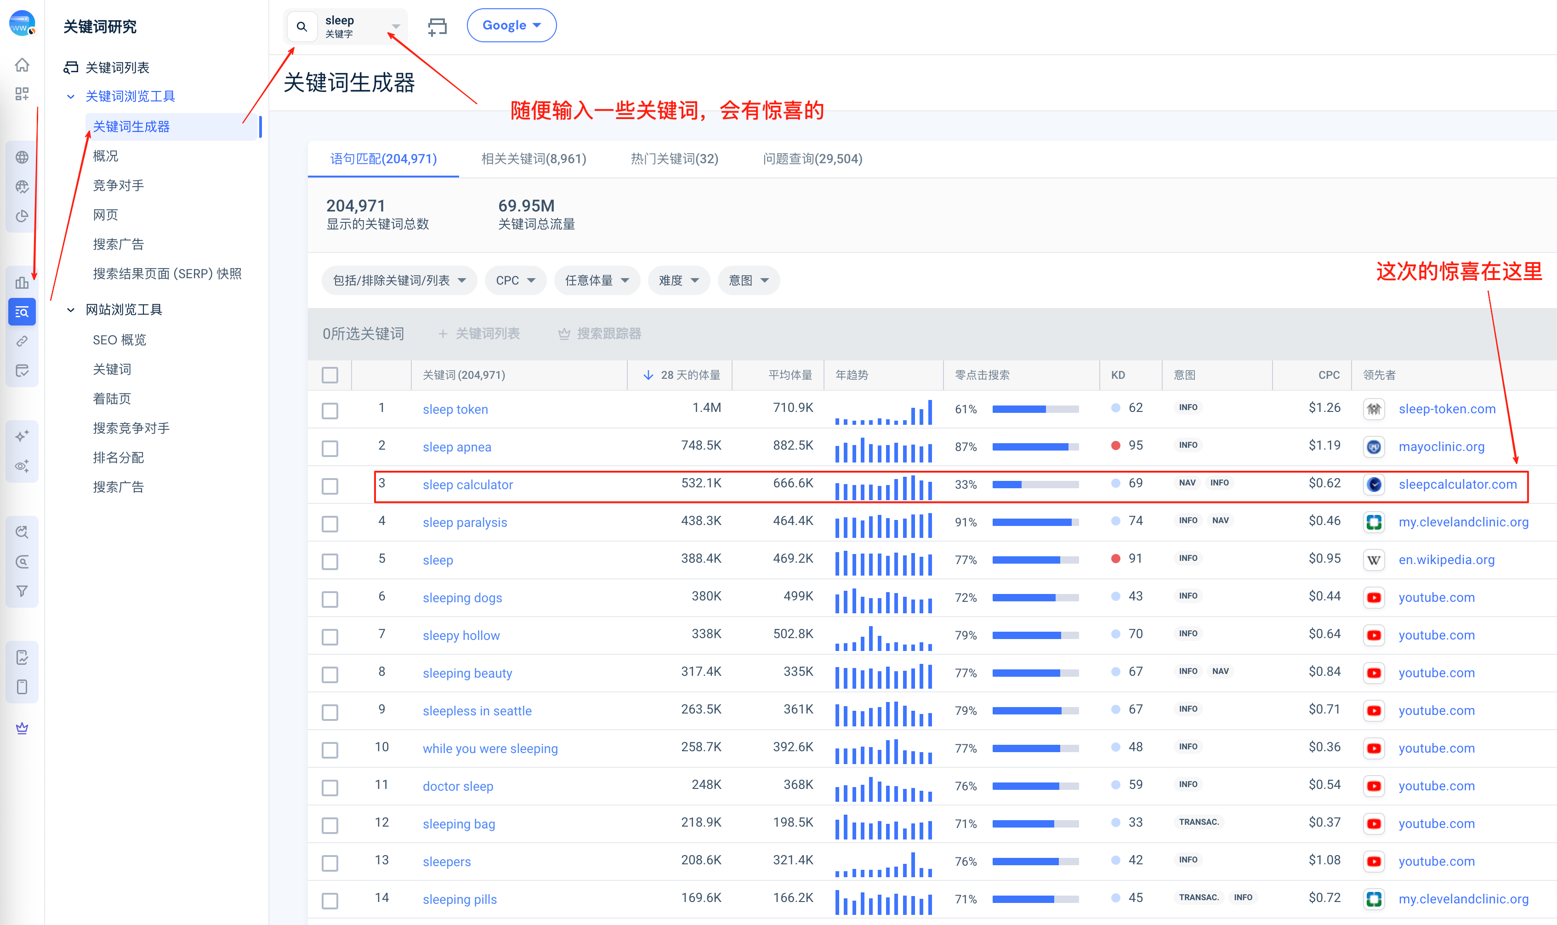Image resolution: width=1557 pixels, height=925 pixels.
Task: Check the box for sleep apnea
Action: 330,448
